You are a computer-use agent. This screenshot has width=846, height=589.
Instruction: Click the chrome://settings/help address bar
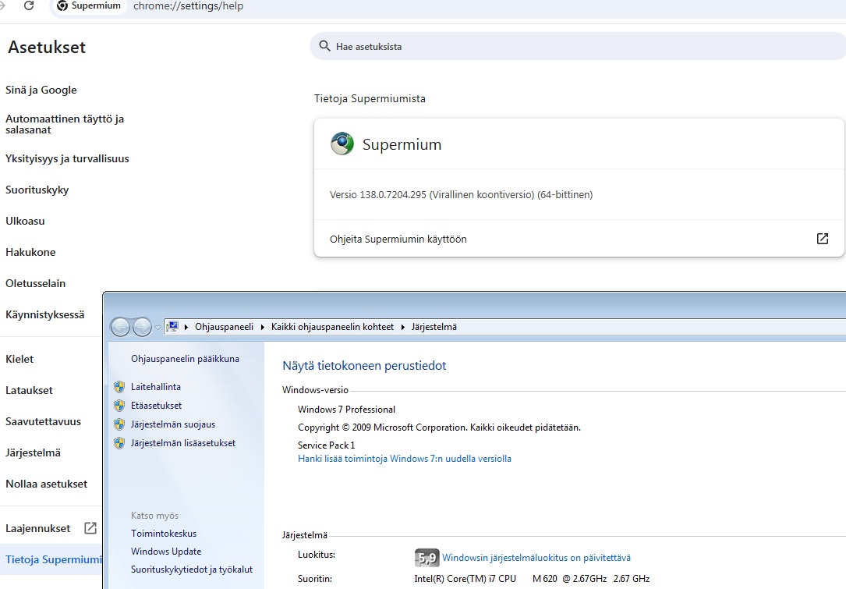click(x=188, y=6)
